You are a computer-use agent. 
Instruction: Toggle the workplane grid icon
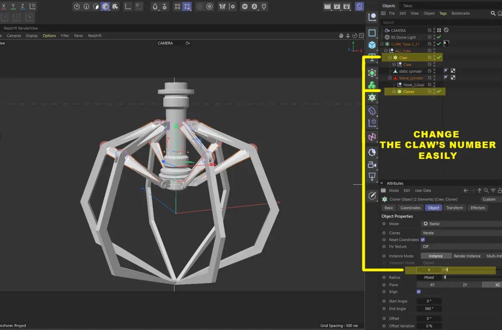(177, 6)
